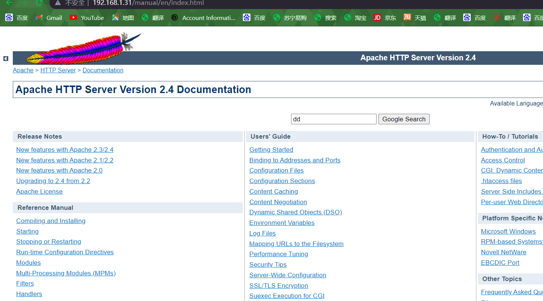Open Binding to Addresses and Ports

tap(295, 160)
